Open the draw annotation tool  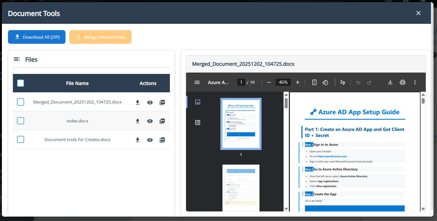click(342, 82)
